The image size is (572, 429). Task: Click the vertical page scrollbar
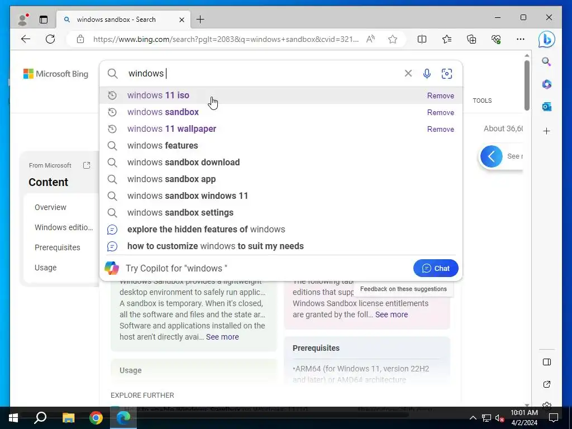tap(527, 85)
